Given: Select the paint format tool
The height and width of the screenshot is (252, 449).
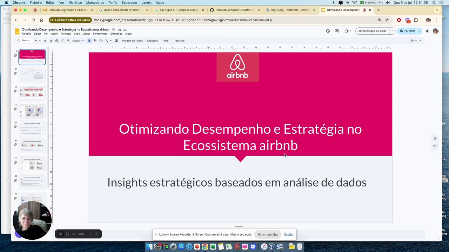Looking at the screenshot, I should click(62, 41).
